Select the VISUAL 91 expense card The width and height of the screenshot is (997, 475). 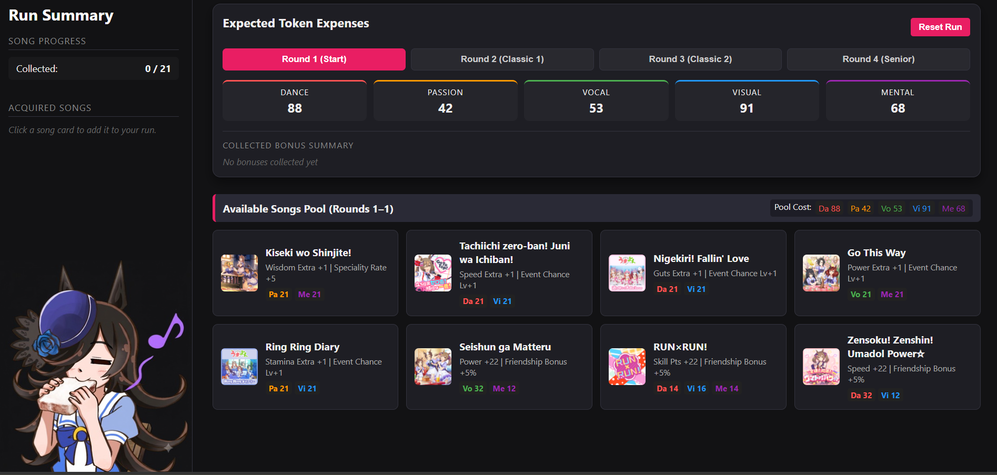747,101
